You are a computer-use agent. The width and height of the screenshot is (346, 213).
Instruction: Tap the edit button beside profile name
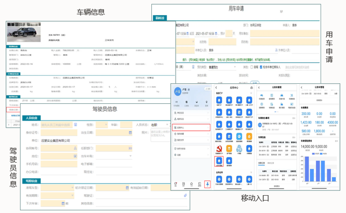[208, 89]
